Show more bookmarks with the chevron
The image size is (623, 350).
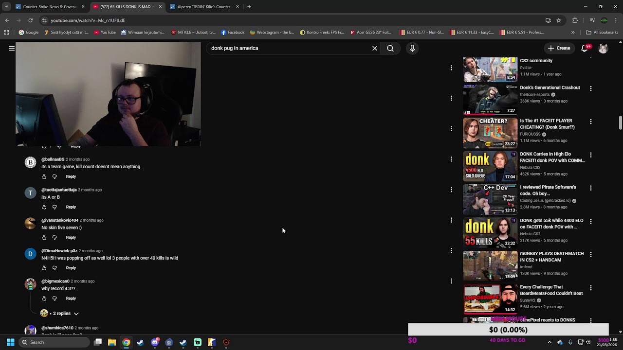(x=573, y=33)
